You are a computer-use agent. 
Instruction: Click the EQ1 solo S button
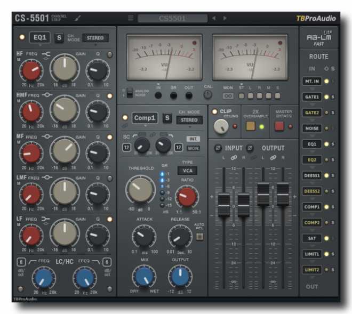(59, 37)
